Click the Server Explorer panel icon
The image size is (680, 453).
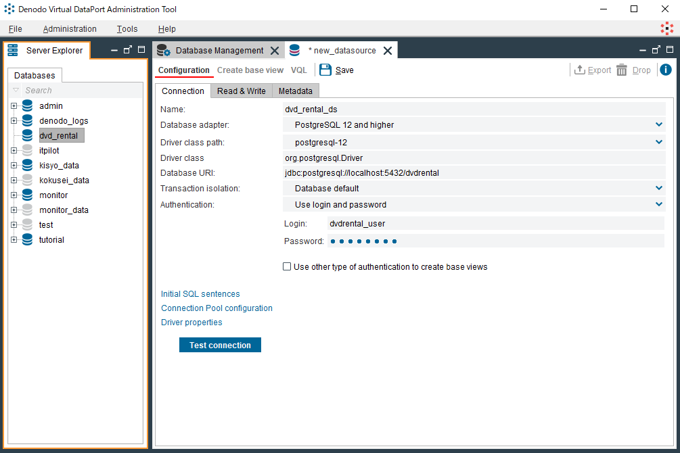(13, 50)
